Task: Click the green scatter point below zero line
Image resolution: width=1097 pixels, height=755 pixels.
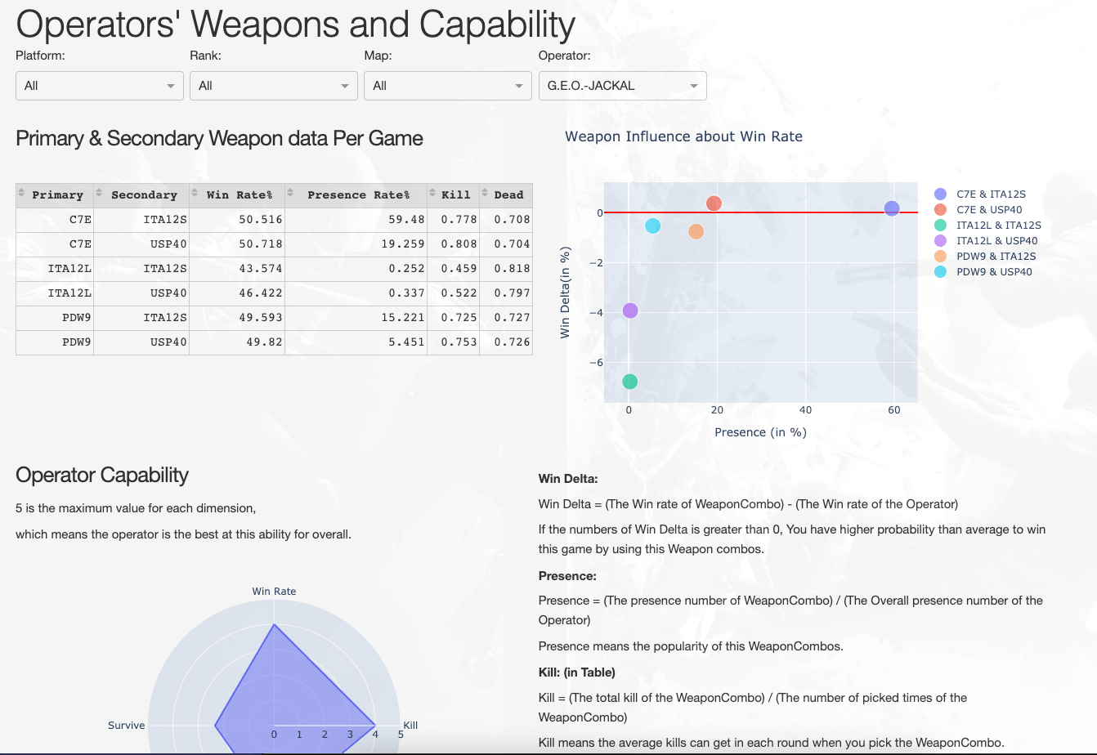Action: (630, 381)
